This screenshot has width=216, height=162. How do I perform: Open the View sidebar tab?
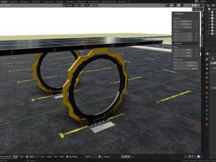point(202,29)
